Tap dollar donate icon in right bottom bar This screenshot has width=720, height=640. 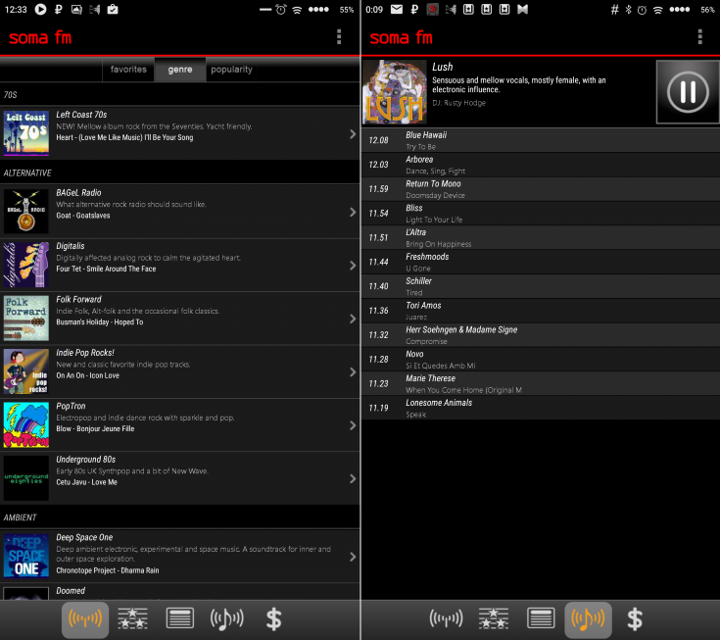[x=635, y=619]
